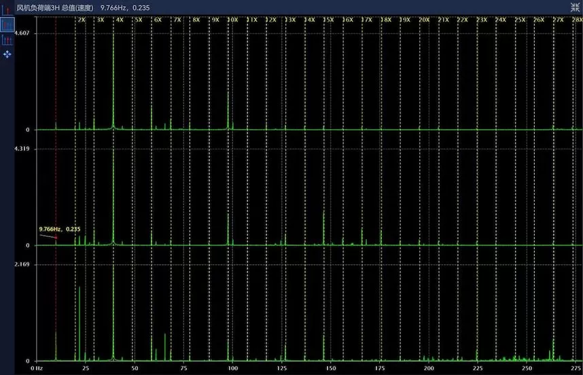Click the 2X harmonic marker label
Screen dimensions: 583x375
pos(82,20)
